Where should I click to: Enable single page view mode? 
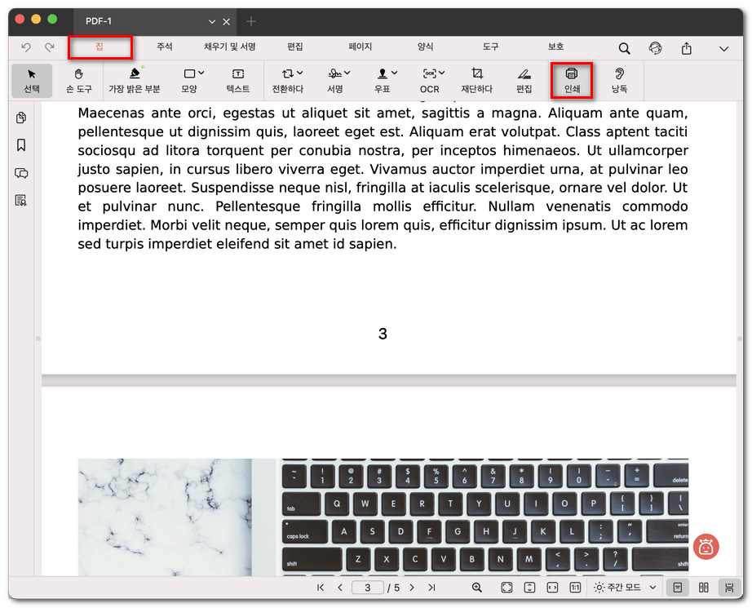(677, 588)
